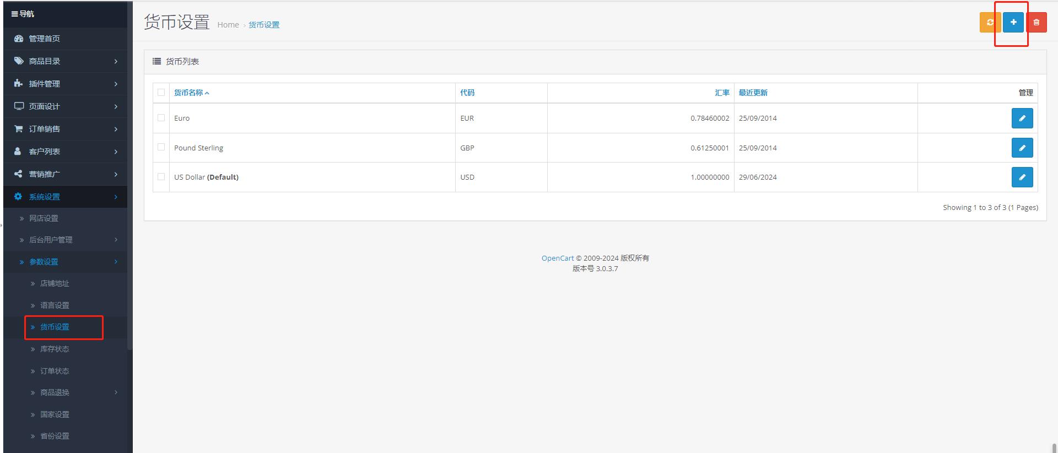
Task: Tick the checkbox for the Euro row
Action: point(161,117)
